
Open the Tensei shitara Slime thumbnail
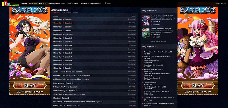(146, 20)
